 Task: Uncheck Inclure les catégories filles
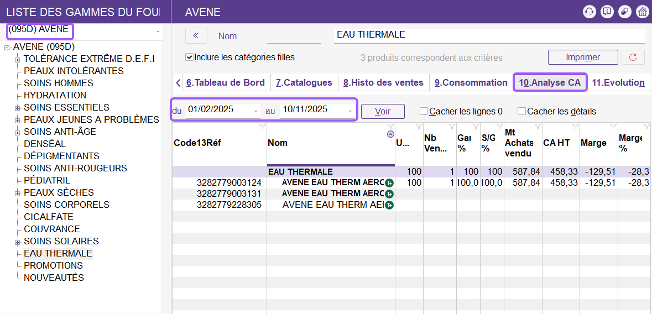point(190,57)
